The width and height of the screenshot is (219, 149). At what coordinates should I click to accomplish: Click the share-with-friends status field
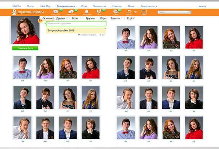click(x=76, y=24)
